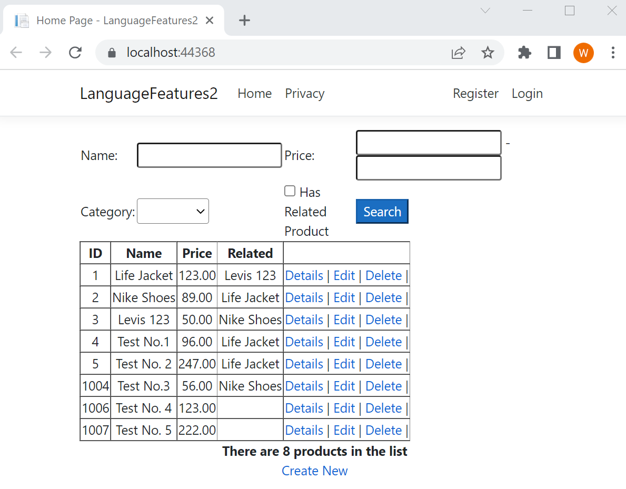Open Details for Nike Shoes
Image resolution: width=626 pixels, height=489 pixels.
click(x=304, y=297)
